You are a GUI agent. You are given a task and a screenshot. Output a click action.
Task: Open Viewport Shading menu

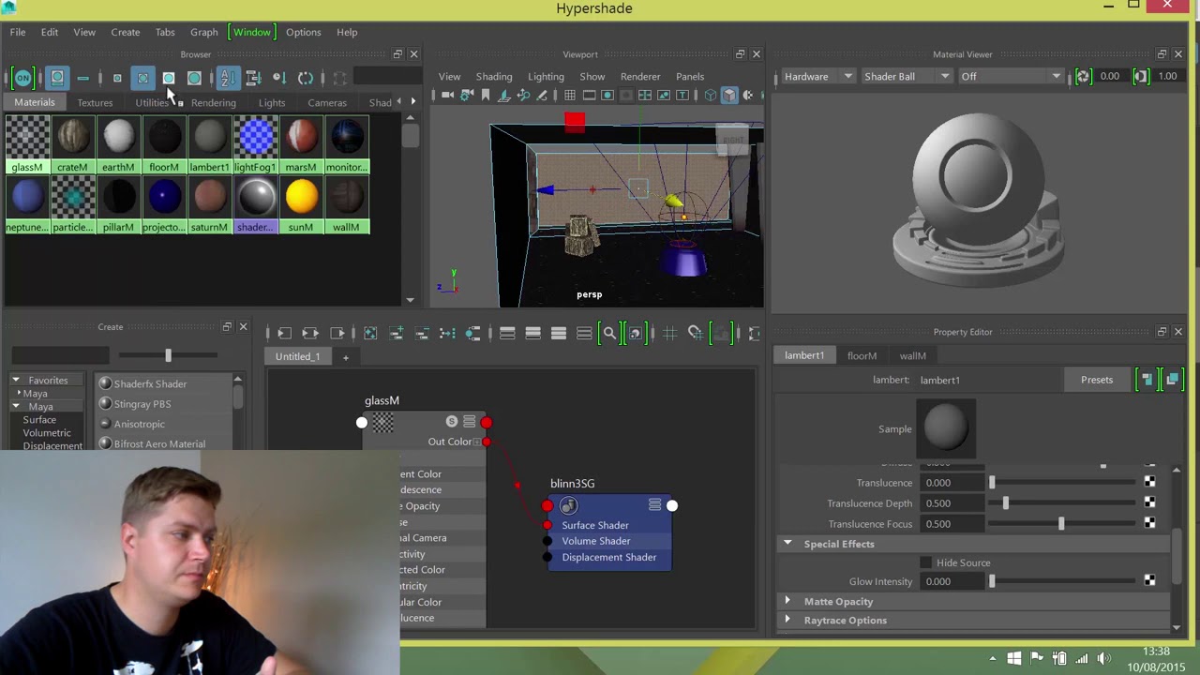point(494,76)
